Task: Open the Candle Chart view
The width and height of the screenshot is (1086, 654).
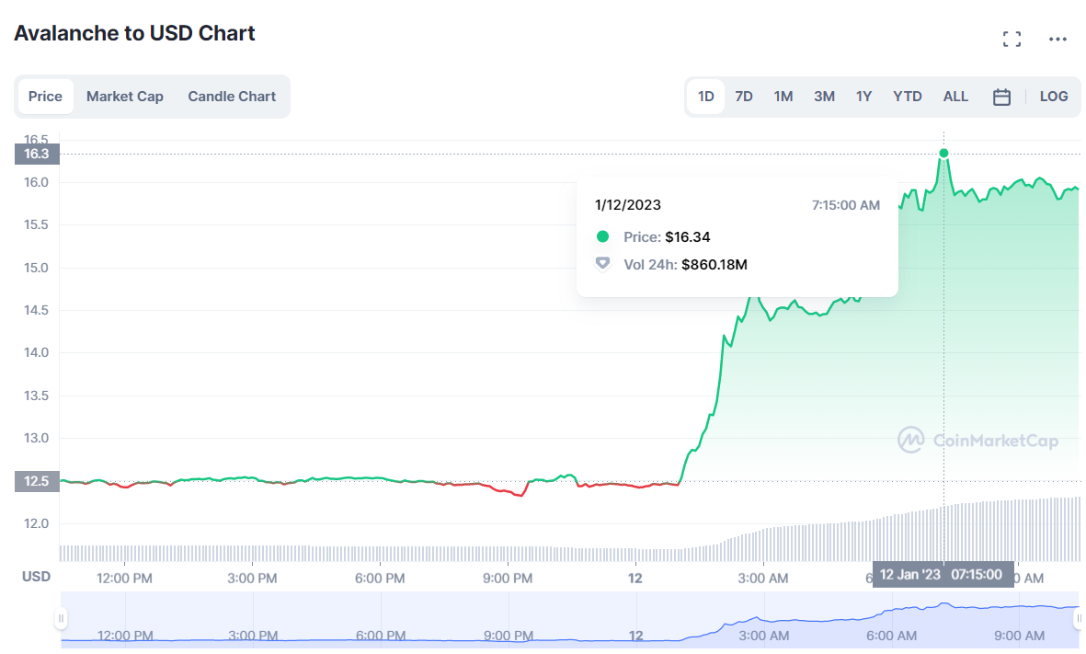Action: pyautogui.click(x=232, y=97)
